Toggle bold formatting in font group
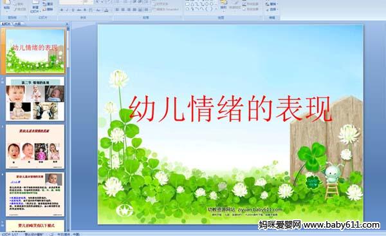Screen dimensions: 386x236 62,10
